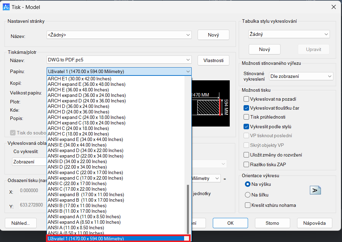Expand plot style table dropdown Žádný

(x=289, y=34)
